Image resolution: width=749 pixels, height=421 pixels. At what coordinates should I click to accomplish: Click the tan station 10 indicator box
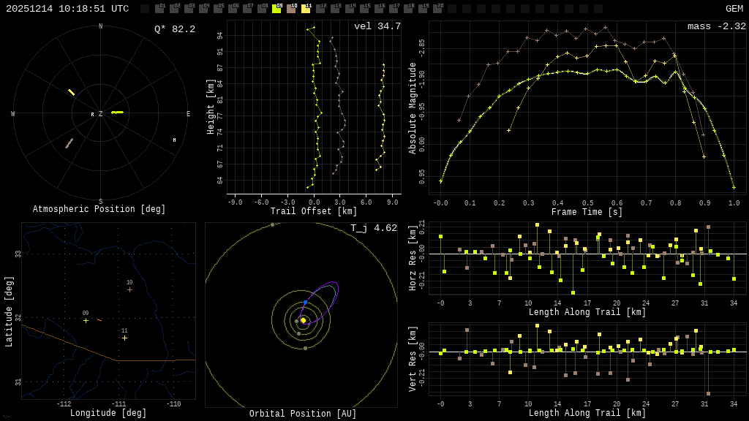coord(291,9)
